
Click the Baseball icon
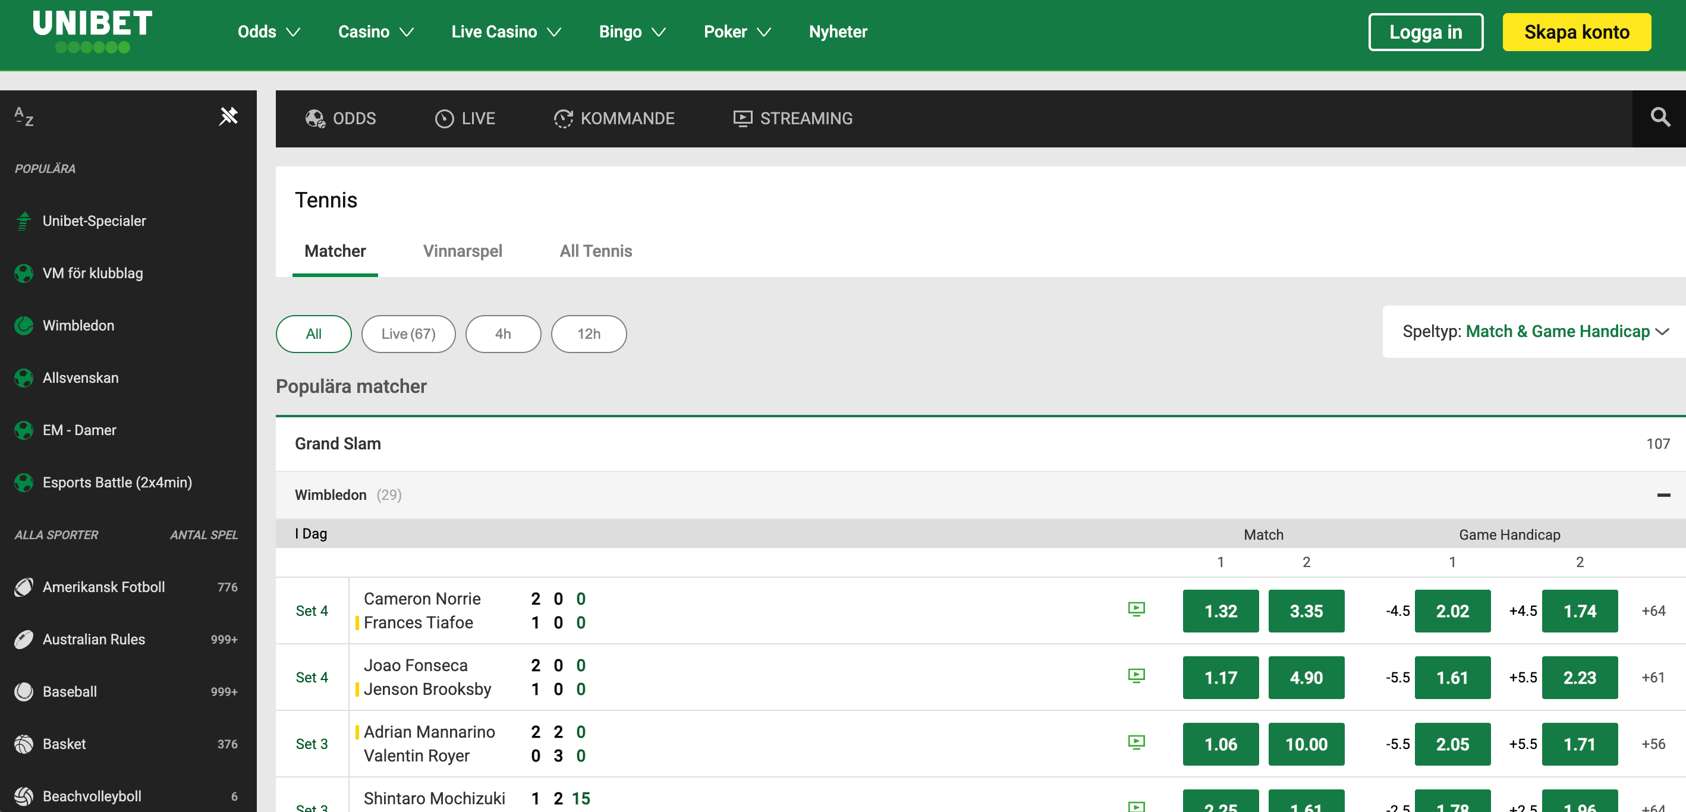[24, 693]
